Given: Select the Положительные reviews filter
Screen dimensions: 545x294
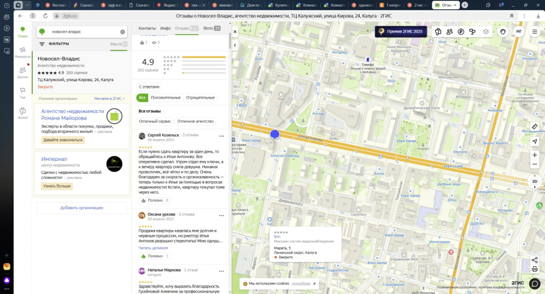Looking at the screenshot, I should click(166, 98).
